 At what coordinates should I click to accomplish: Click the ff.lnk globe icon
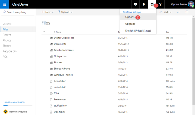point(51,93)
